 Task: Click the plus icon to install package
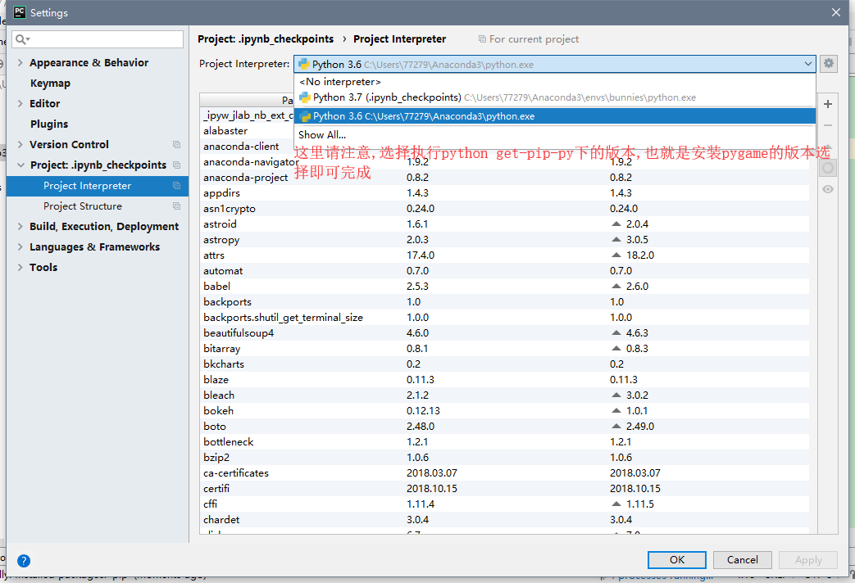point(828,104)
